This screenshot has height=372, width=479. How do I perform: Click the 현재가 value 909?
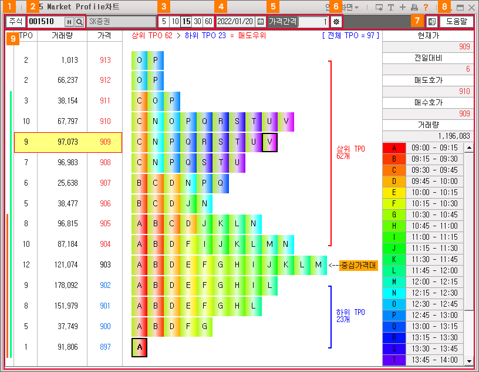click(x=464, y=47)
